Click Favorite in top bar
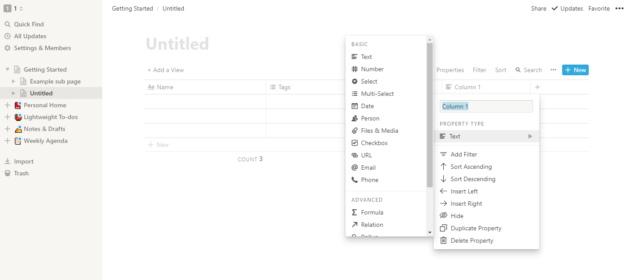Screen dimensions: 627x280 599,8
